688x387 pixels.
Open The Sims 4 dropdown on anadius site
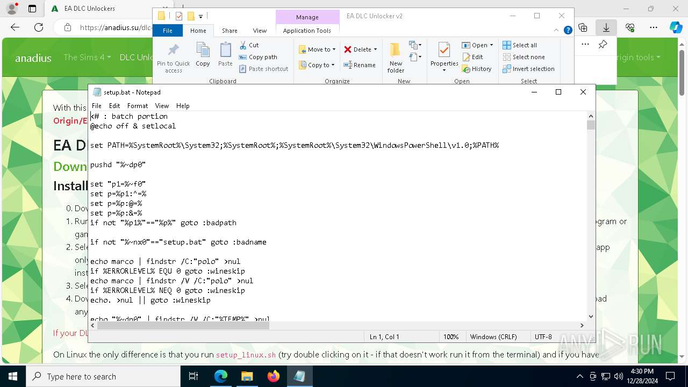[x=87, y=57]
